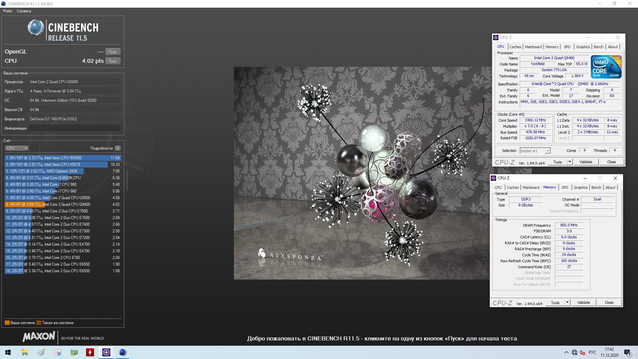Click the MAXON logo
Screen dimensions: 638x359
(x=39, y=336)
